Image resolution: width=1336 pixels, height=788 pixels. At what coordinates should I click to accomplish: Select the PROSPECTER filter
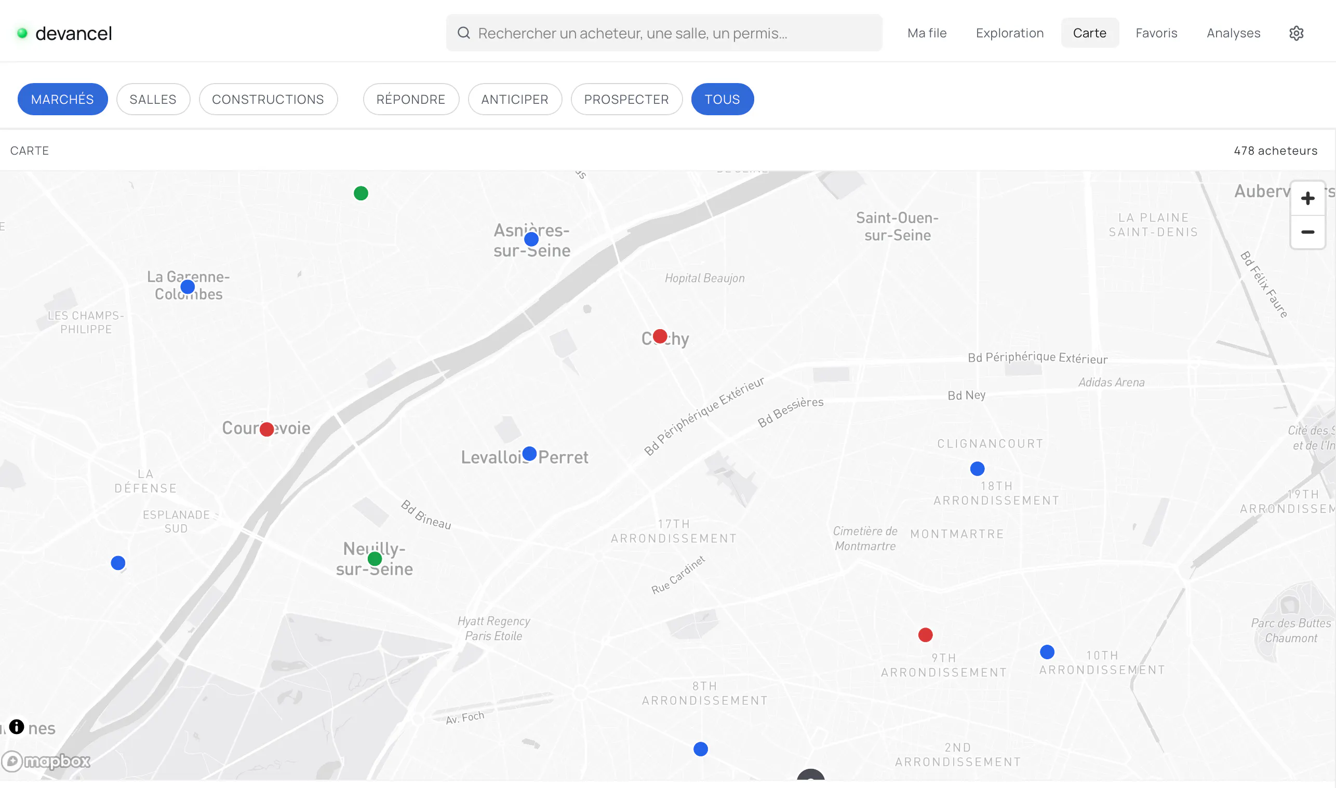626,99
